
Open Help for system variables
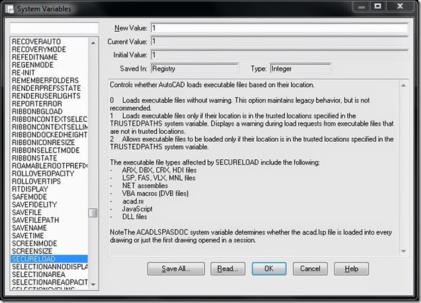(x=351, y=269)
